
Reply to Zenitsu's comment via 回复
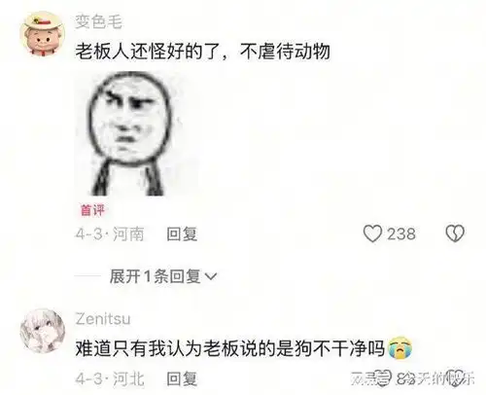182,378
